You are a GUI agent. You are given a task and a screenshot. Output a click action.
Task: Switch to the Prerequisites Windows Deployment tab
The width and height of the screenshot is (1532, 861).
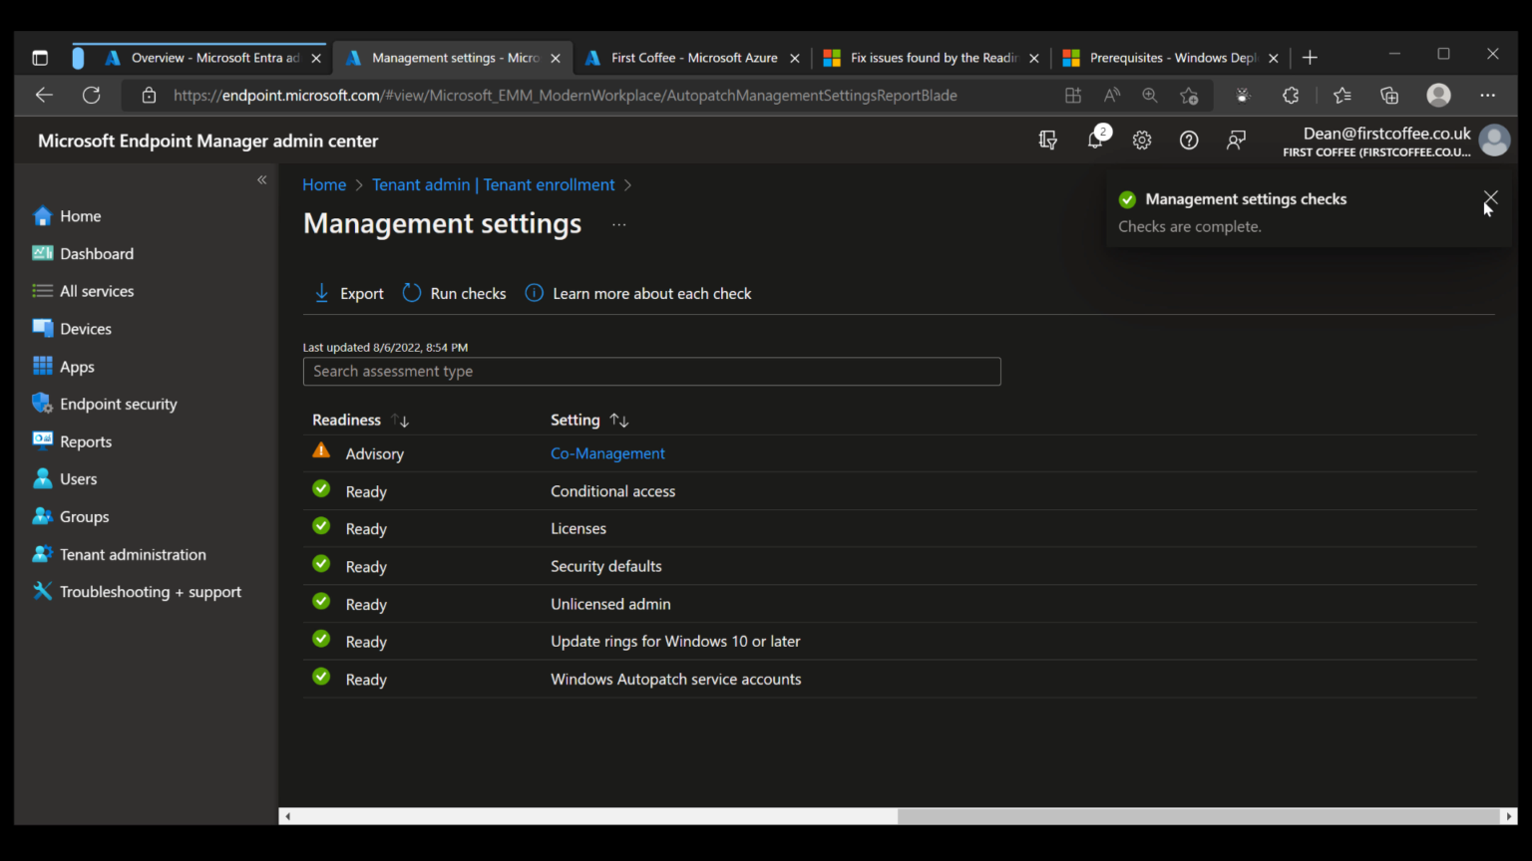pos(1165,57)
